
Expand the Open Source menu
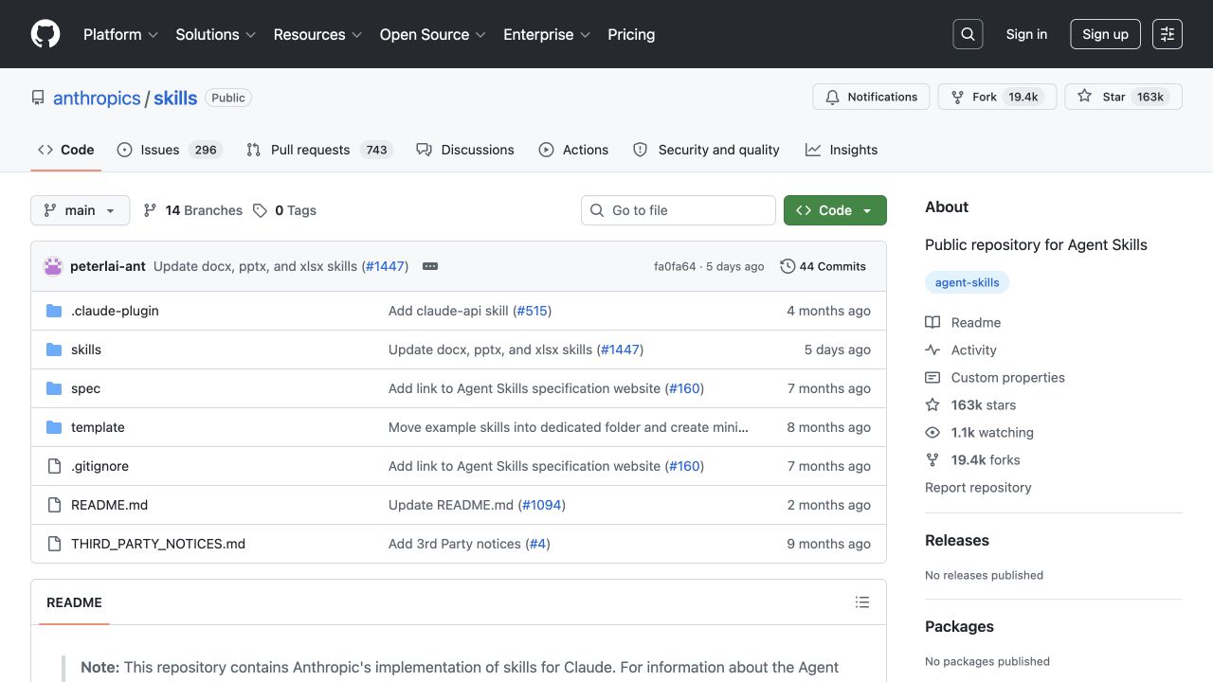click(433, 34)
